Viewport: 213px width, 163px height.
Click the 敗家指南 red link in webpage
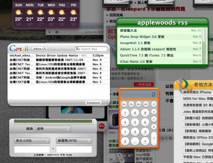[x=143, y=84]
